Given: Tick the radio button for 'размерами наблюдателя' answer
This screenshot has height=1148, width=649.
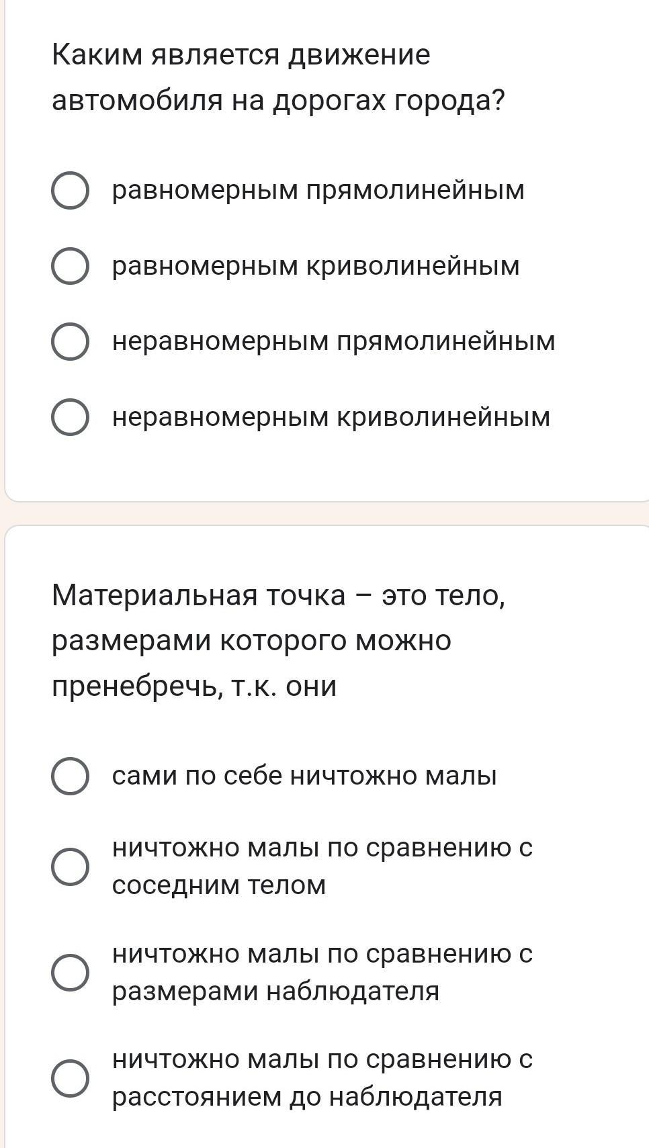Looking at the screenshot, I should coord(70,972).
